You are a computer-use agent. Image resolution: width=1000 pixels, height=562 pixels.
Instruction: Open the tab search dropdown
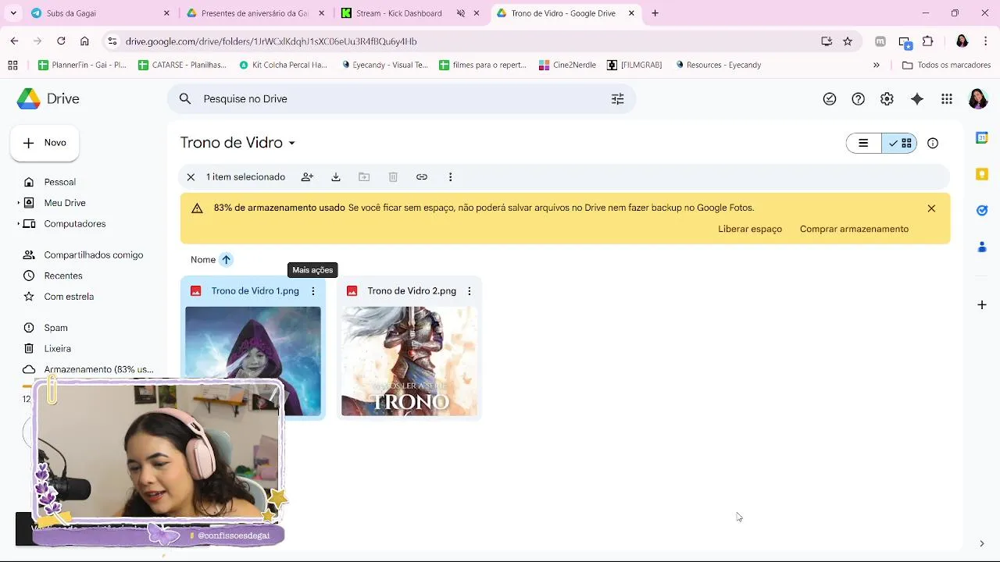coord(13,13)
